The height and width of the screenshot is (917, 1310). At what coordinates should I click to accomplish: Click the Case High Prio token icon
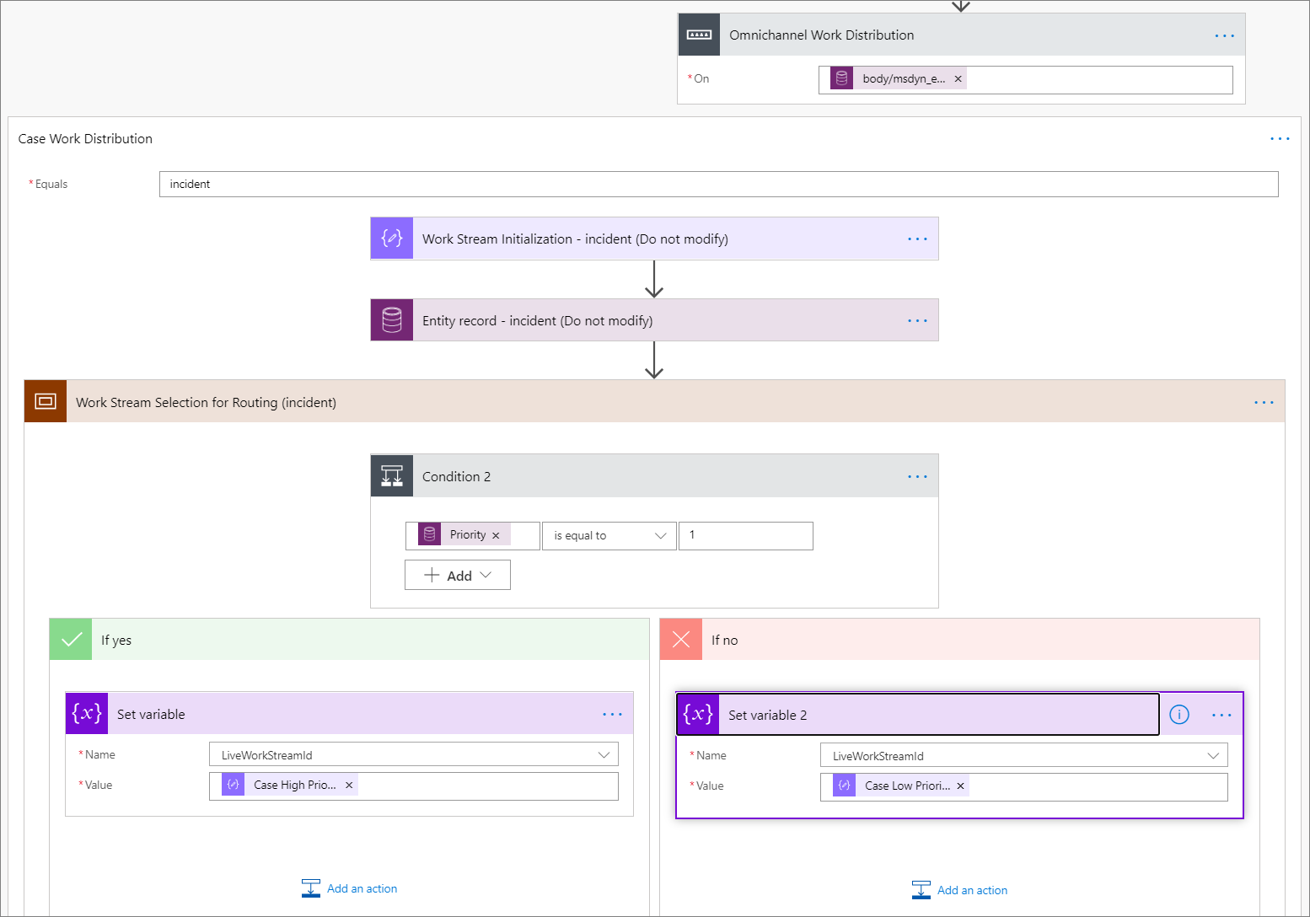pyautogui.click(x=234, y=785)
